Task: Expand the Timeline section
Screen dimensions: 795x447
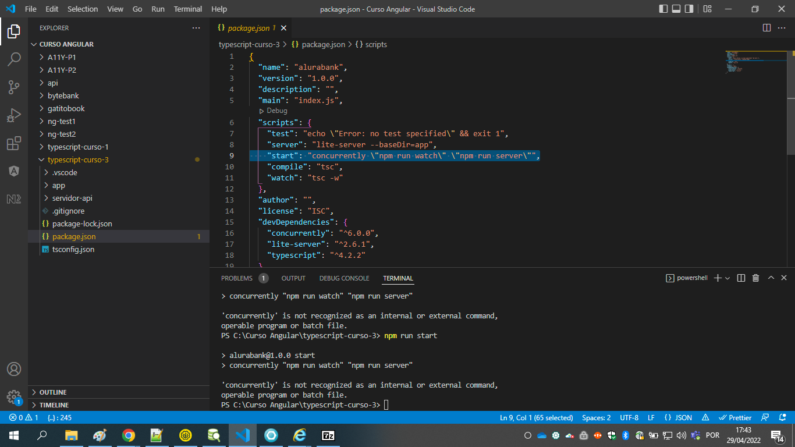Action: [x=119, y=405]
